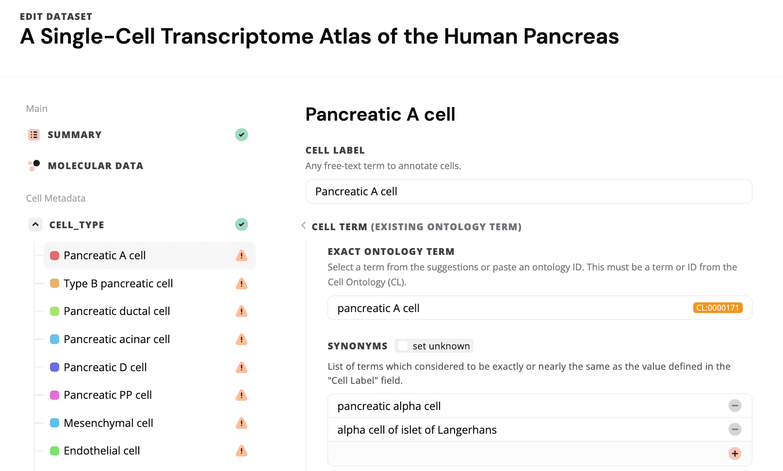Viewport: 783px width, 471px height.
Task: Open the SUMMARY section in sidebar
Action: [x=75, y=135]
